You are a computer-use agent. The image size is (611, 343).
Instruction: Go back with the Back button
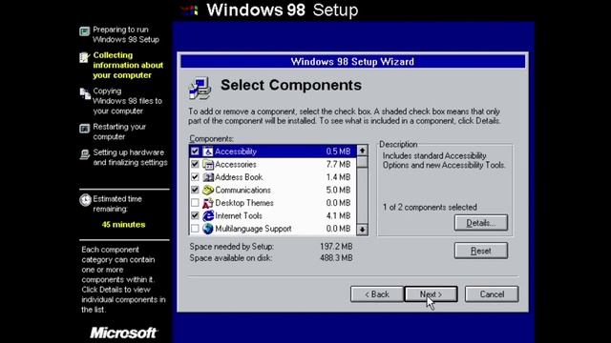377,294
